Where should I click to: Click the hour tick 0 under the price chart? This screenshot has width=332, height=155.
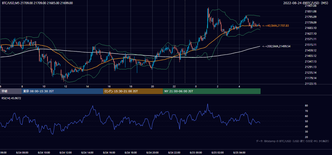pos(196,86)
